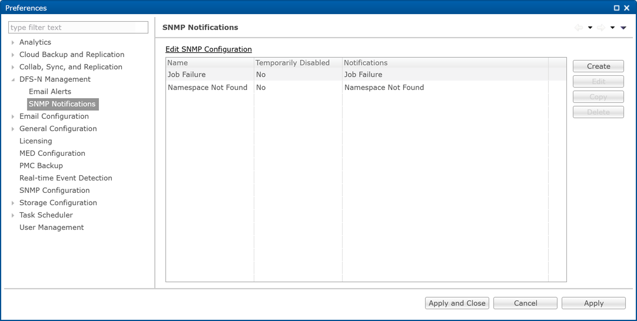This screenshot has width=637, height=321.
Task: Click the Delete button
Action: tap(598, 112)
